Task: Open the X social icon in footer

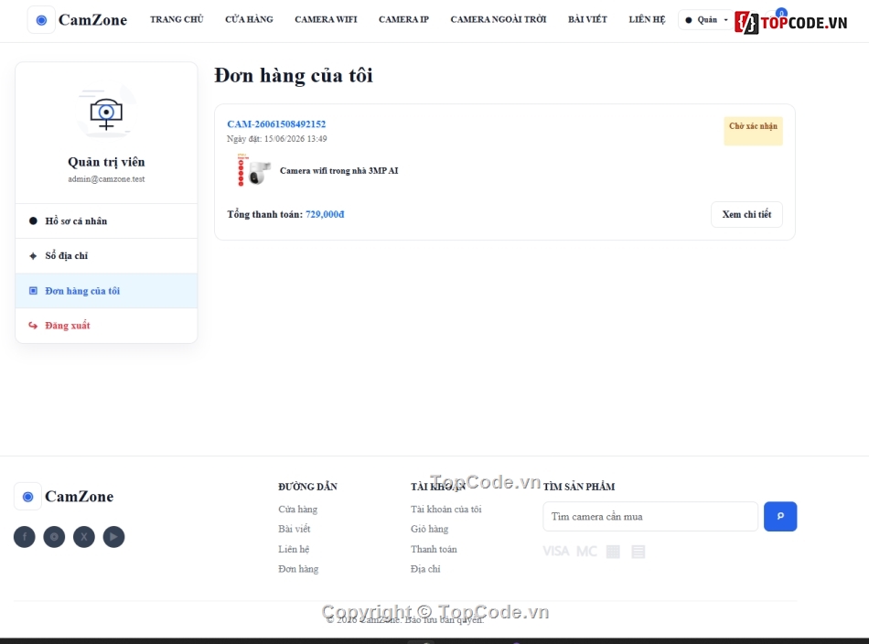Action: pyautogui.click(x=84, y=536)
